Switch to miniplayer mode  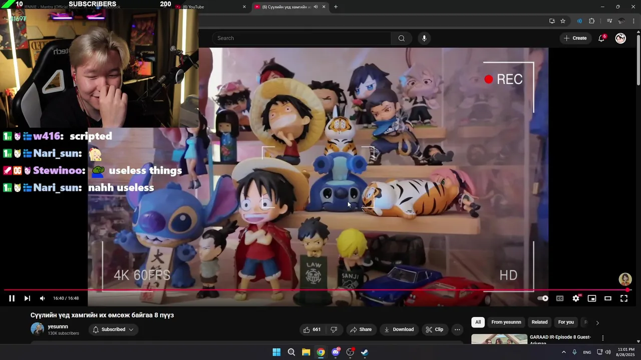(592, 298)
